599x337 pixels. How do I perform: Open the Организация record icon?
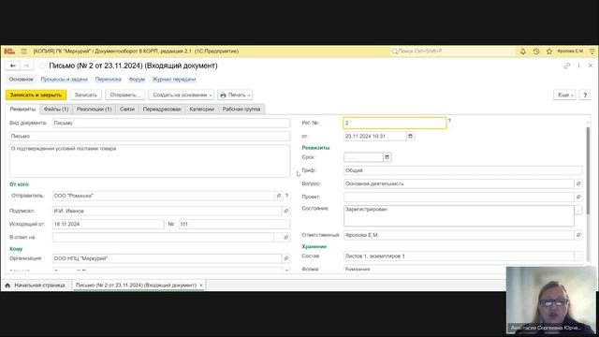pyautogui.click(x=285, y=258)
